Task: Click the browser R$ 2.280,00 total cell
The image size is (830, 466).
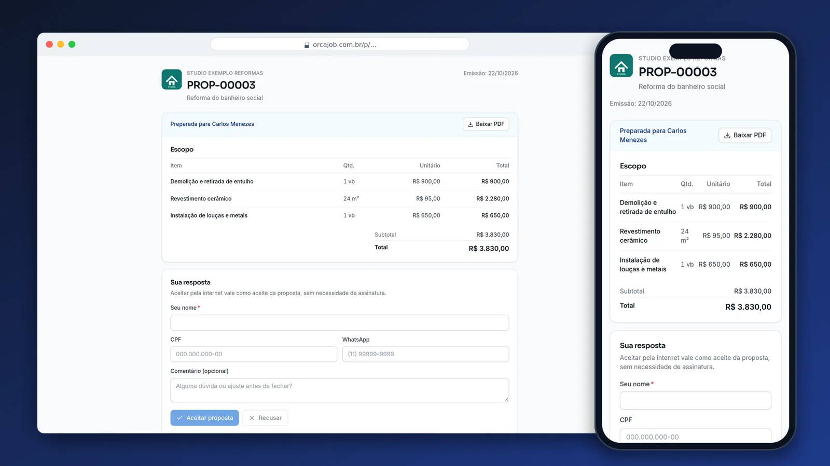Action: coord(492,199)
